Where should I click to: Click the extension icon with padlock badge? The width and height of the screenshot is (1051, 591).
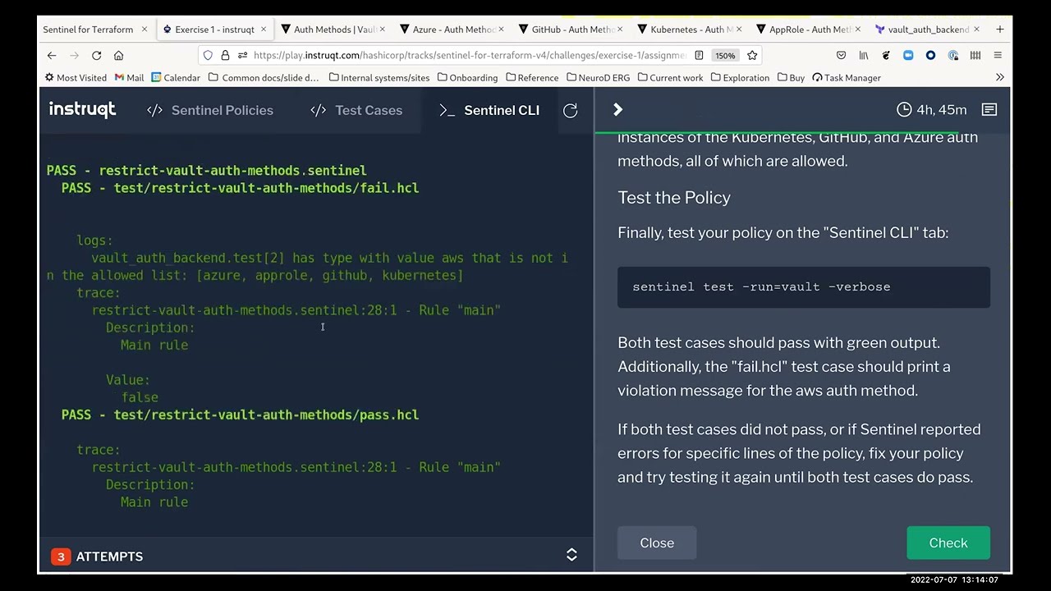[952, 55]
